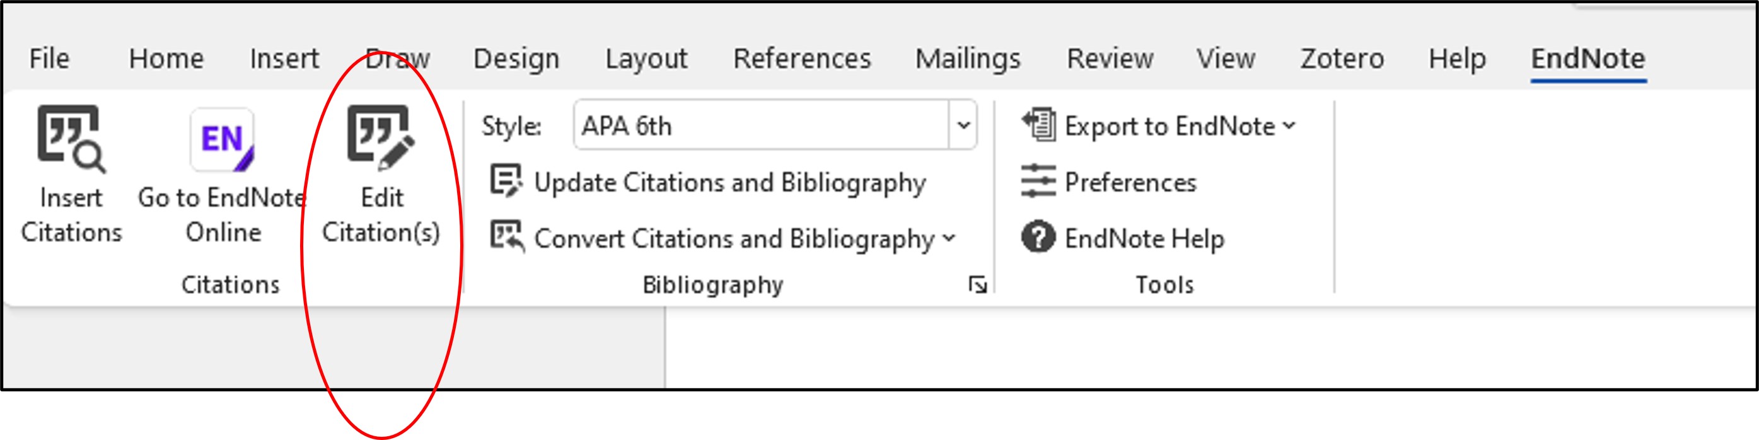
Task: Click the Export to EndNote icon
Action: [x=1038, y=125]
